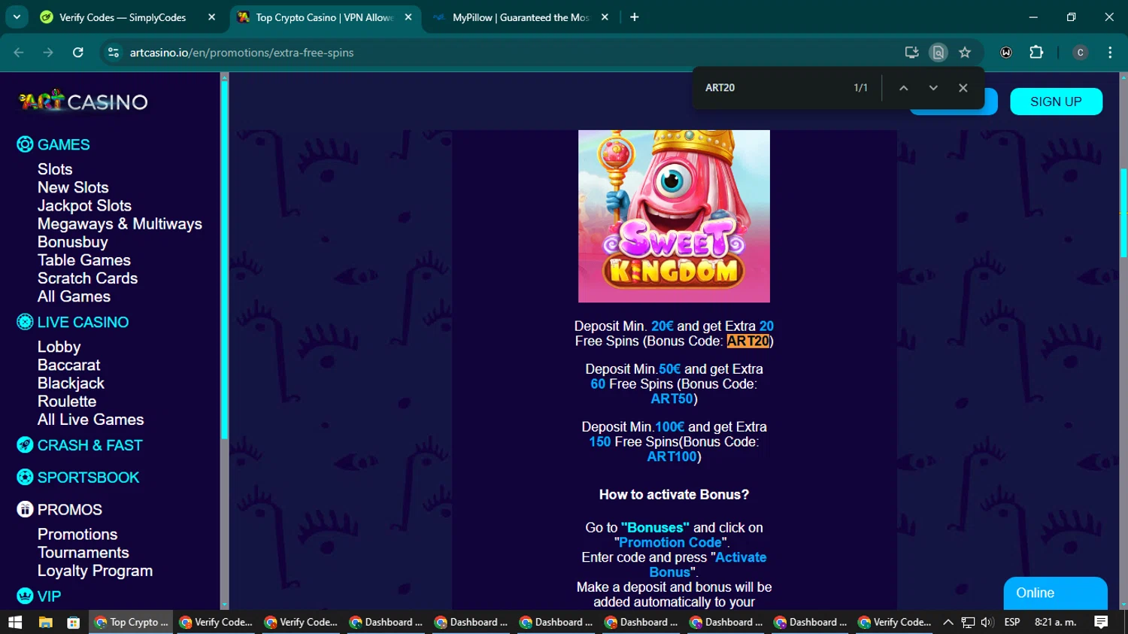Image resolution: width=1128 pixels, height=634 pixels.
Task: Close the MyPillow tab
Action: coord(605,17)
